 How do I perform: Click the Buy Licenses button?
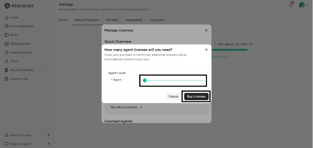tap(196, 96)
